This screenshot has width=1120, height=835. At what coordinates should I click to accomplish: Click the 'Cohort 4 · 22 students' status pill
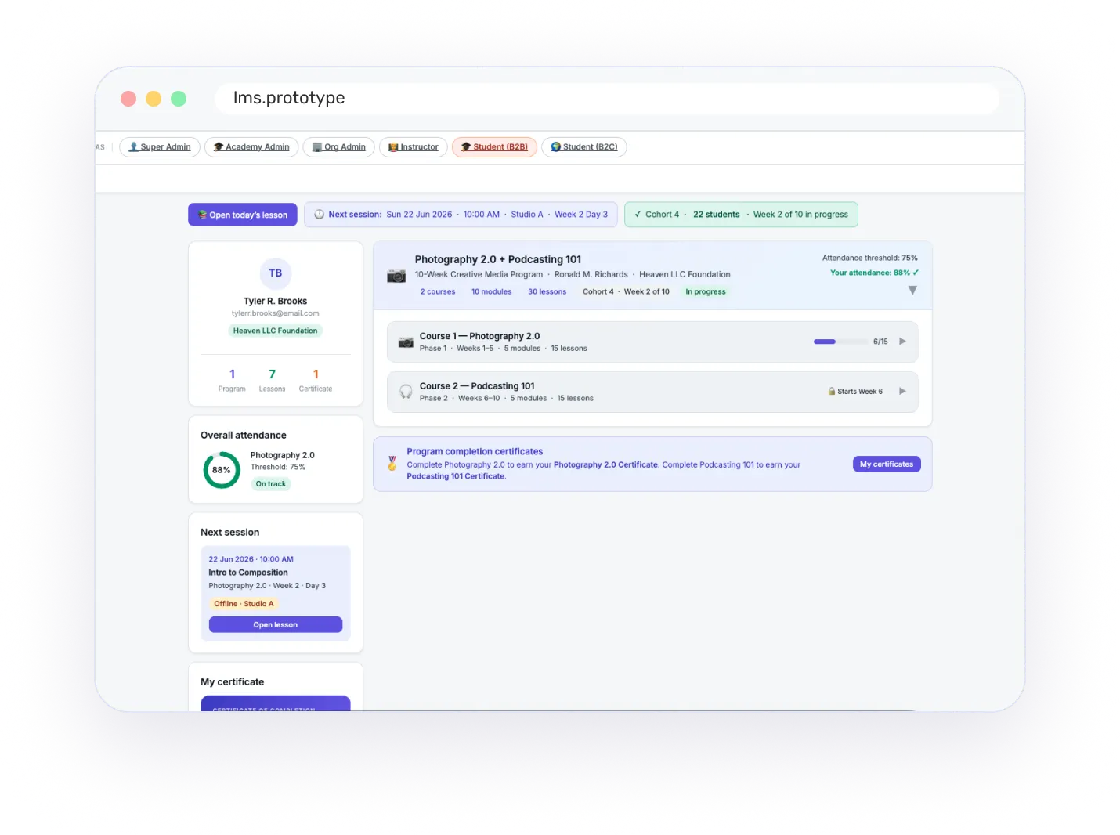tap(741, 215)
